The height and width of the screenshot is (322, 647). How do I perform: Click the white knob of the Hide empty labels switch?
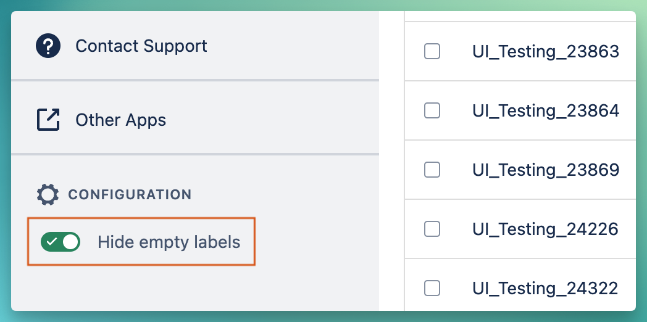pyautogui.click(x=71, y=242)
